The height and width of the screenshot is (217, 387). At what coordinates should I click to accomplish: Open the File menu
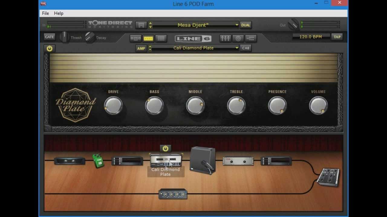pos(45,13)
